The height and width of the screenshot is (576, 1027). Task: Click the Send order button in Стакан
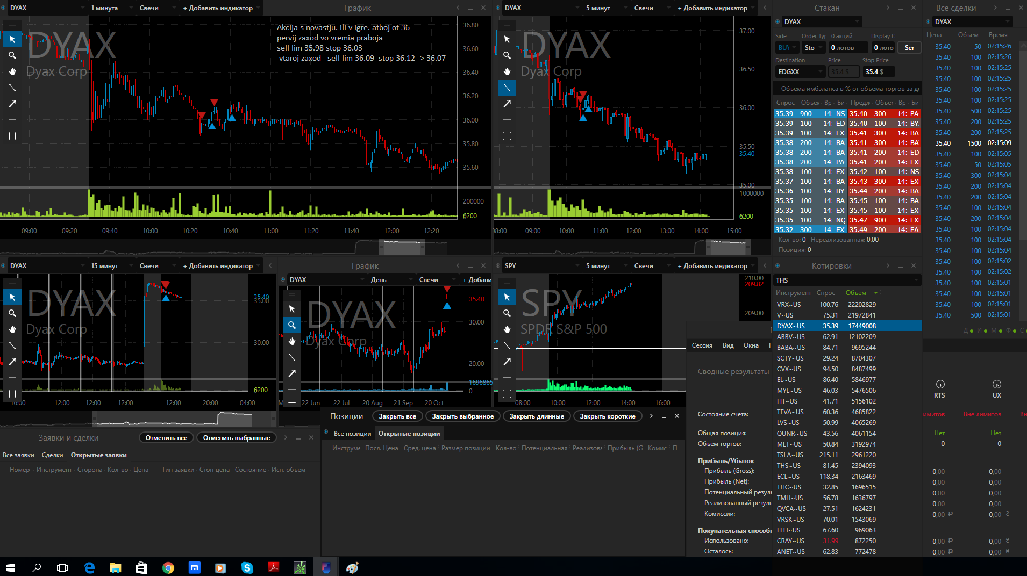(909, 48)
